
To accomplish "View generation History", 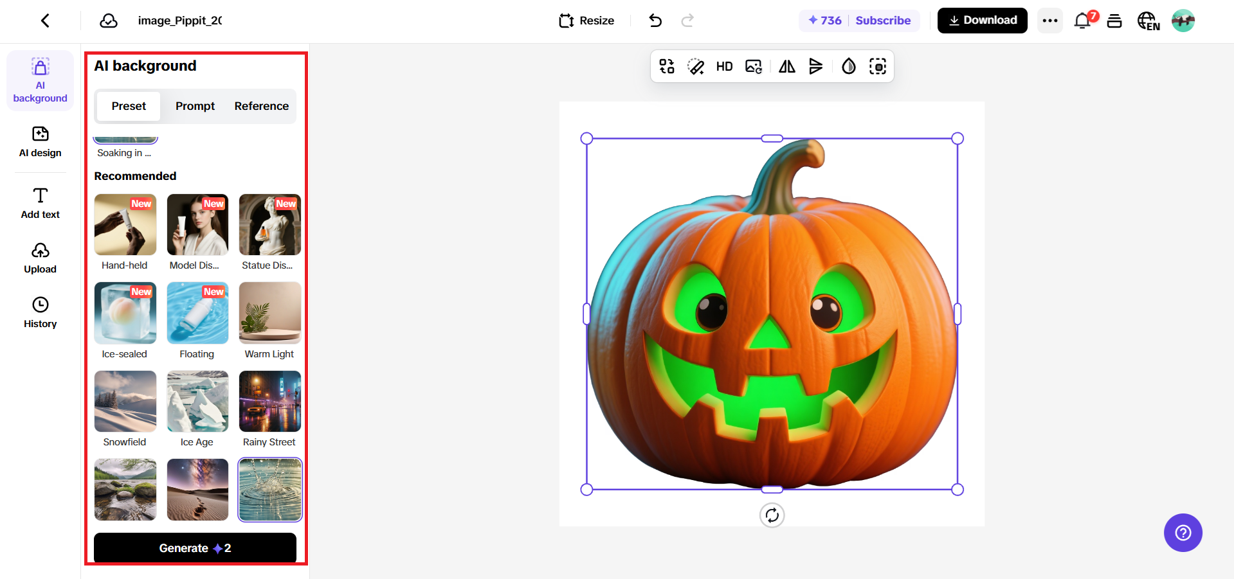I will pos(40,312).
